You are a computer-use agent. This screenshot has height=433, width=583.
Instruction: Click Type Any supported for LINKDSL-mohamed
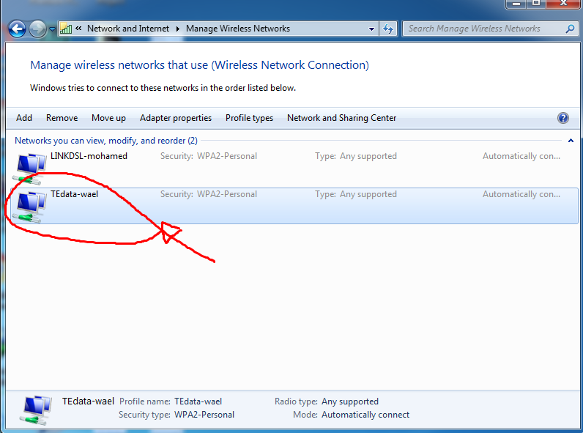[x=356, y=156]
